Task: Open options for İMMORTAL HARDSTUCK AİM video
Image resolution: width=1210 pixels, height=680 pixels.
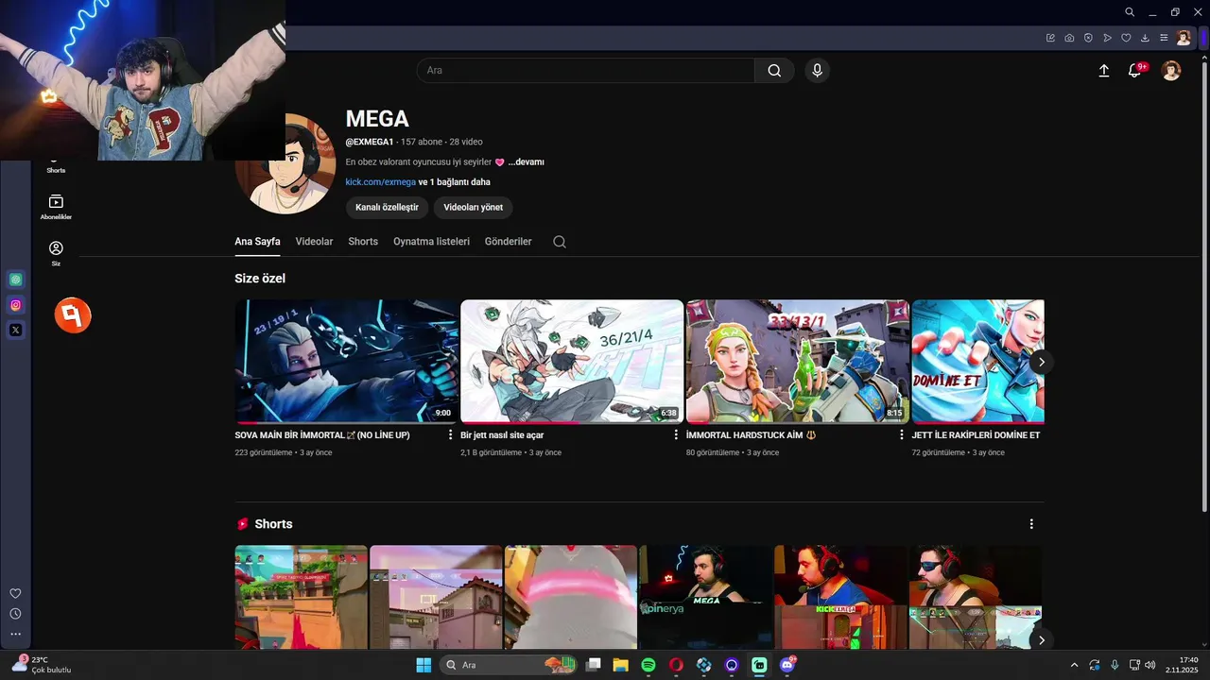Action: coord(901,435)
